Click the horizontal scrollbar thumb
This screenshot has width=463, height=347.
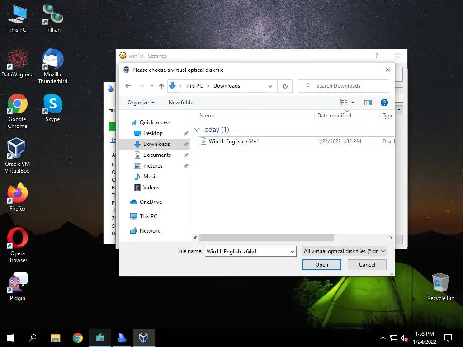click(267, 238)
